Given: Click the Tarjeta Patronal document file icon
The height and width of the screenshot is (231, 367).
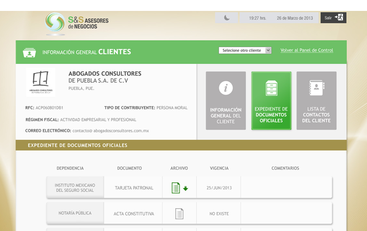Looking at the screenshot, I should coord(175,188).
